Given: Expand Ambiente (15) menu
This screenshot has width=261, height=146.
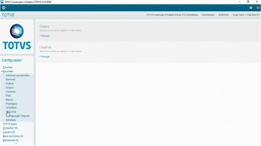Looking at the screenshot, I should tap(10, 128).
